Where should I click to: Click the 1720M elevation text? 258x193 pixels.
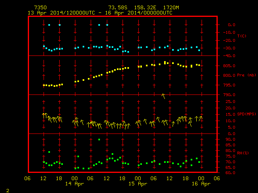(x=171, y=8)
